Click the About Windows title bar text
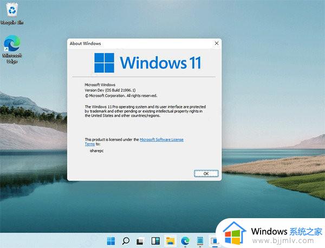 coord(85,43)
